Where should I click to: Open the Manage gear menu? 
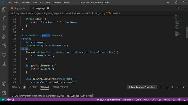pyautogui.click(x=4, y=93)
